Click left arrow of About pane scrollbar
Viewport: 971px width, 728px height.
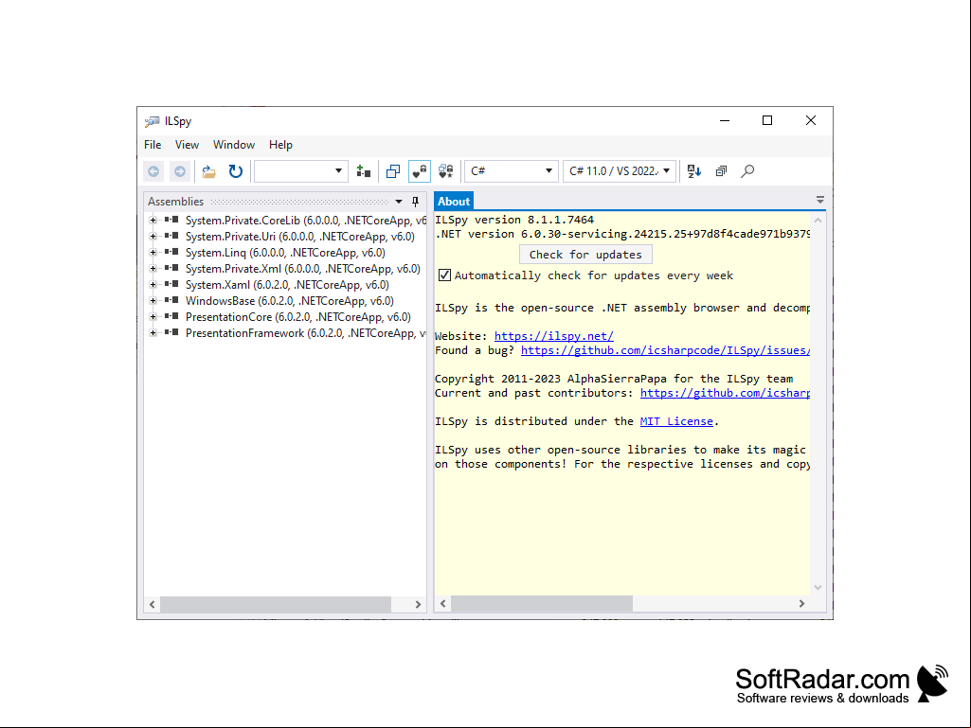(442, 604)
